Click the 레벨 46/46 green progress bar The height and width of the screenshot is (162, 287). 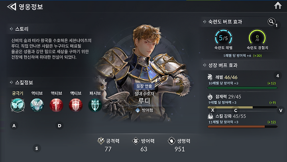tap(242, 88)
